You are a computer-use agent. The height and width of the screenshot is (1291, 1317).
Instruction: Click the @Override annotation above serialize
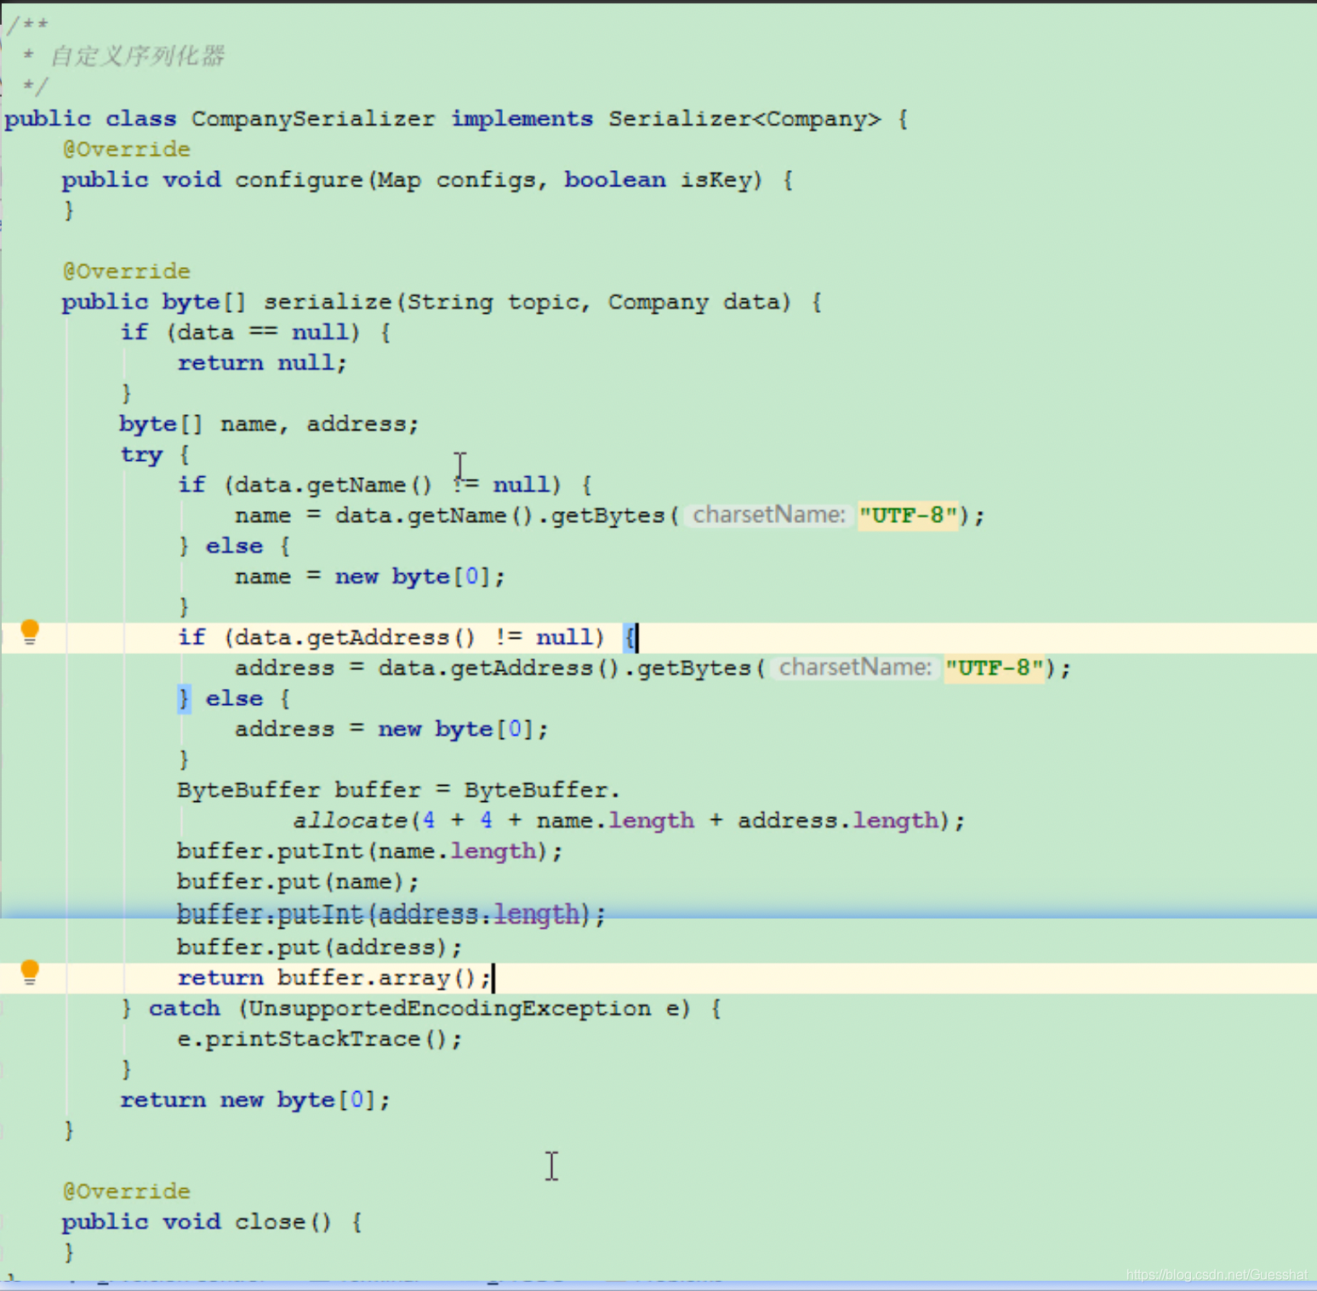click(127, 271)
